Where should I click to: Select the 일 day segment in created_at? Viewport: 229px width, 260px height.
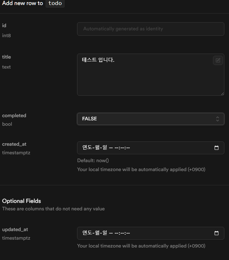pos(105,148)
